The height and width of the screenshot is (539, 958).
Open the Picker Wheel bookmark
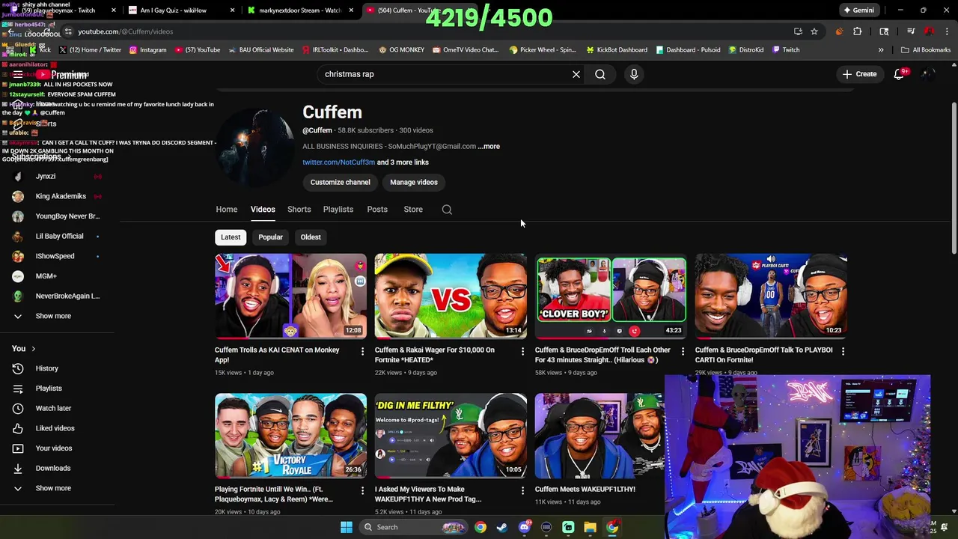pos(543,50)
